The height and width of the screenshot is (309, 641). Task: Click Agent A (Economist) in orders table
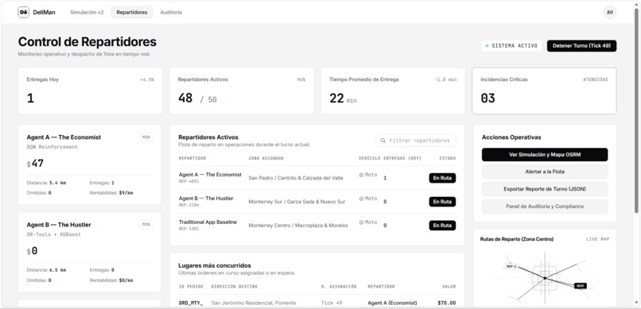click(x=392, y=303)
